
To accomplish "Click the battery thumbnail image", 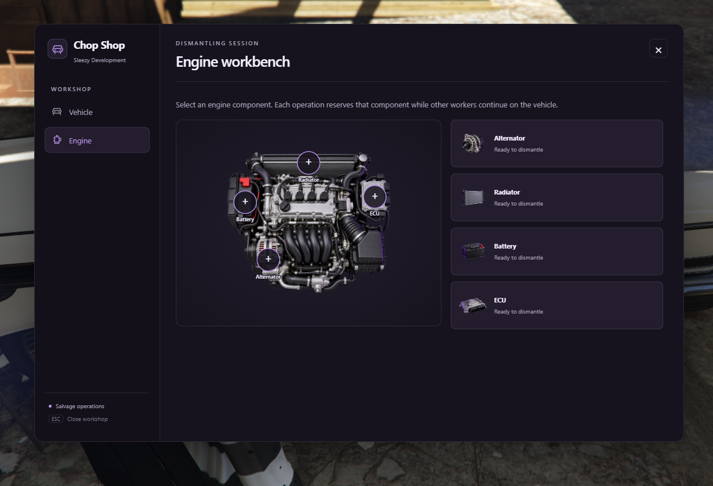I will tap(473, 251).
